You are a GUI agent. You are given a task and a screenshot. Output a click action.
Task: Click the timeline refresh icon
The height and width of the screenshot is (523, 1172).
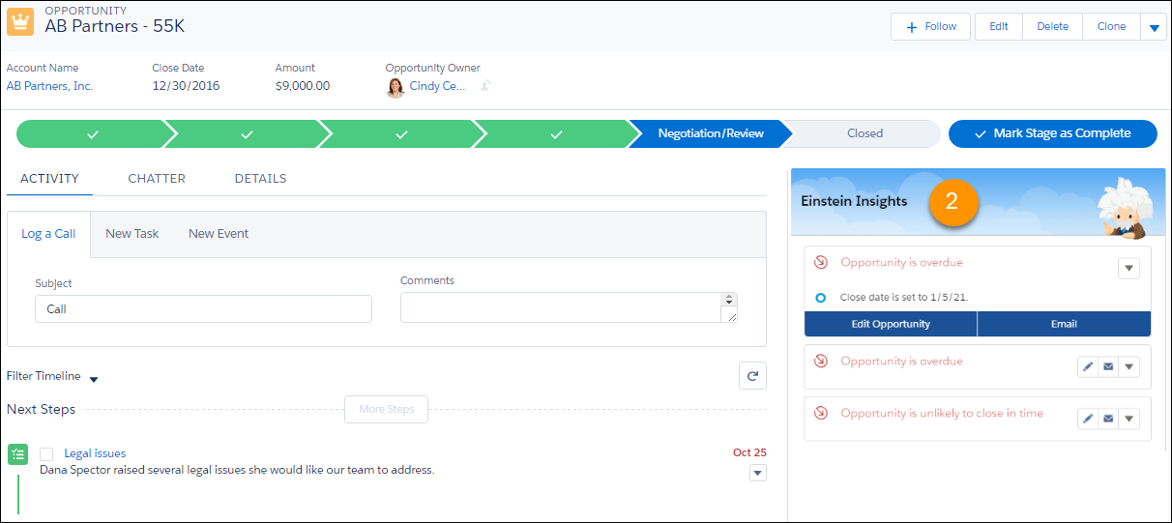point(752,376)
